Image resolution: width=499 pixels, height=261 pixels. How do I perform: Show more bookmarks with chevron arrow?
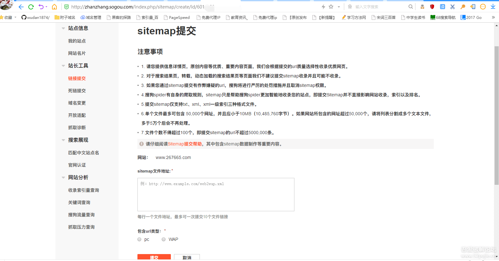click(x=493, y=17)
